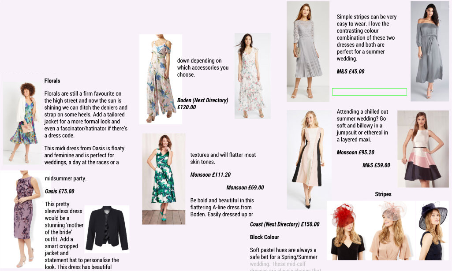Open the grey off-shoulder maxi dress image
Viewport: 452px width, 271px height.
(430, 51)
